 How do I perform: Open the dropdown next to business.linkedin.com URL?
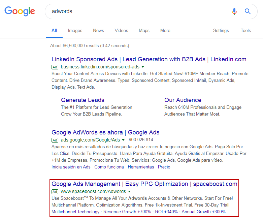(x=143, y=67)
